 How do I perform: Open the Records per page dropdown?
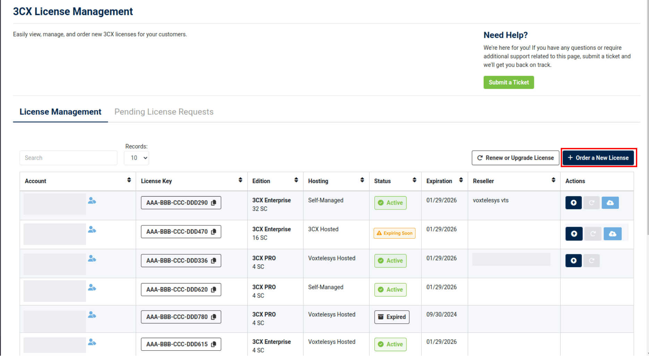137,158
